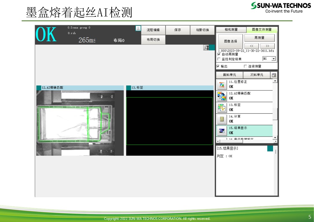
Task: Click the user account icon in header
Action: tap(138, 28)
